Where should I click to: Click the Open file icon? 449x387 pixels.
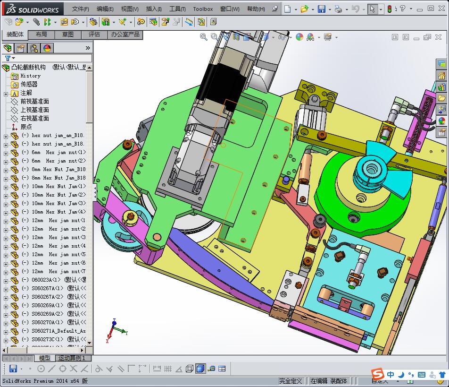point(304,9)
